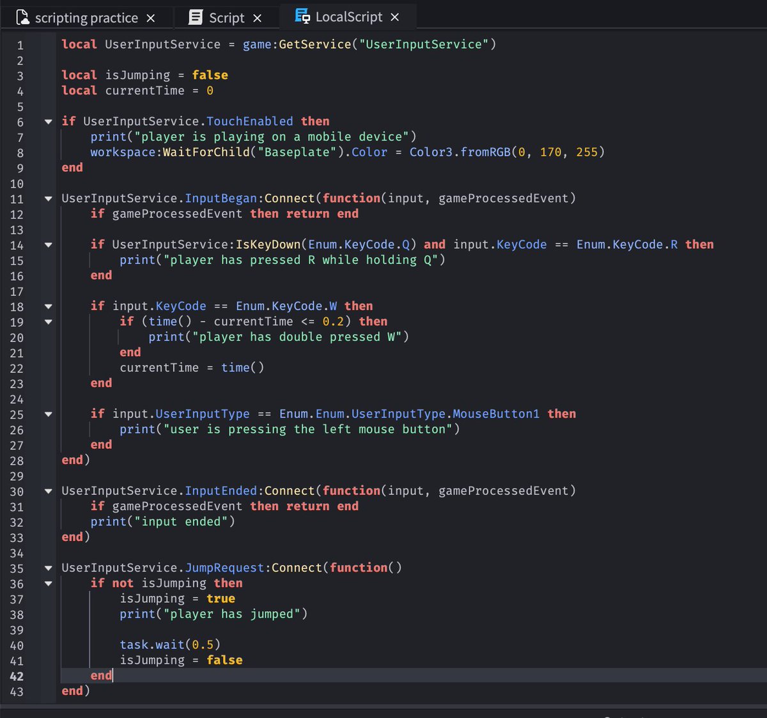Click isJumping = true on line 37
Screen dimensions: 767x718
pos(177,598)
